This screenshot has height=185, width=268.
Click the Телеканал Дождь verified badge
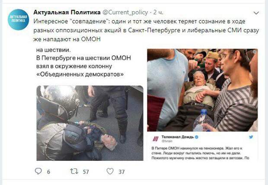(x=197, y=137)
